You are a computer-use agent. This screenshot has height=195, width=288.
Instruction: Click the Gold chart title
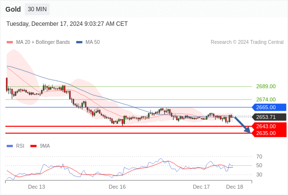[x=13, y=9]
